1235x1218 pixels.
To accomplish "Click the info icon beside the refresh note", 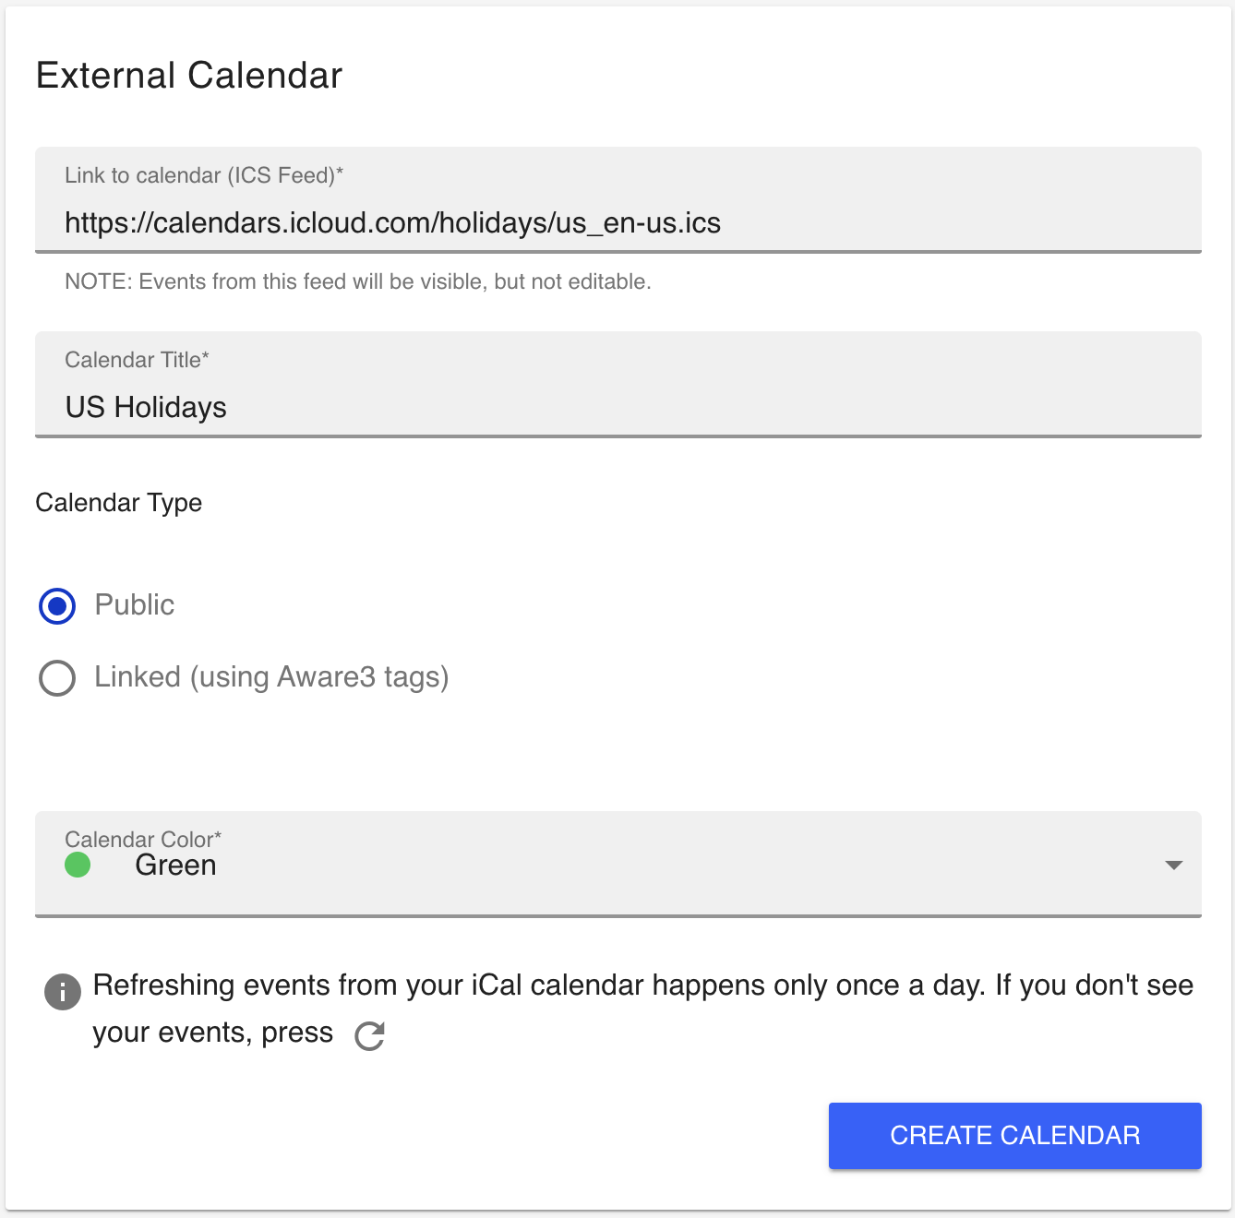I will [62, 993].
